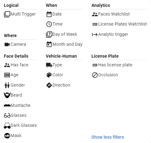Click the Time clock icon
The width and height of the screenshot is (151, 143).
coord(49,24)
